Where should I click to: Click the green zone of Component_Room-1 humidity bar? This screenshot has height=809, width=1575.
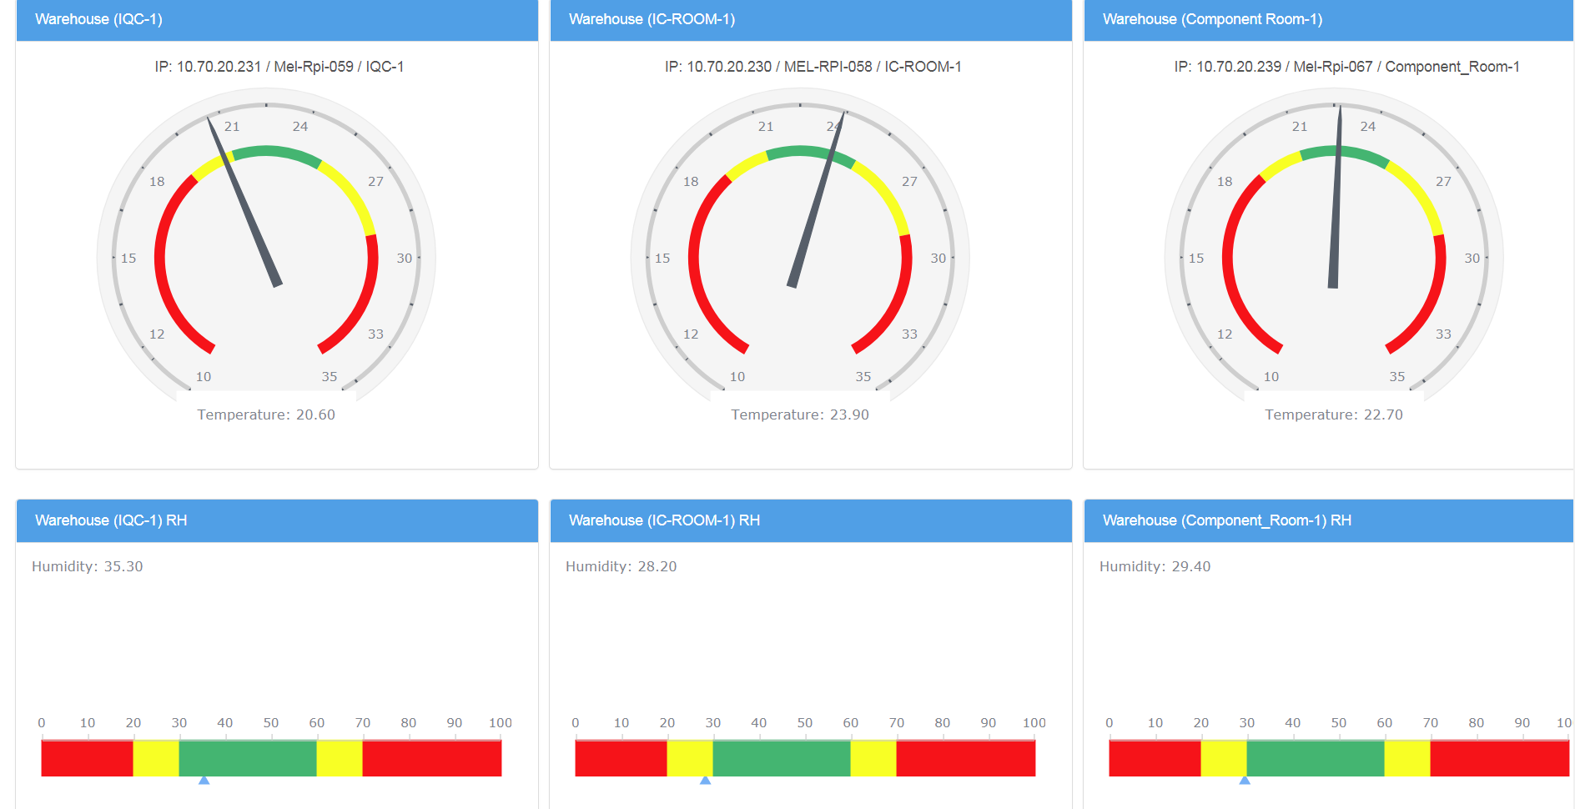pyautogui.click(x=1316, y=758)
